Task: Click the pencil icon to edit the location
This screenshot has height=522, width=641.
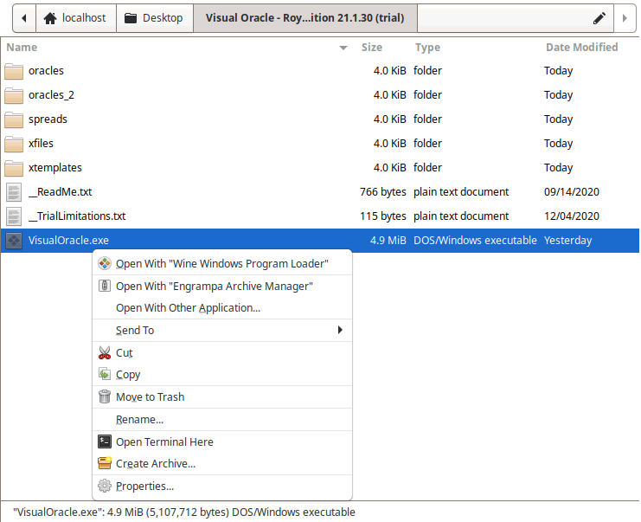Action: 599,18
